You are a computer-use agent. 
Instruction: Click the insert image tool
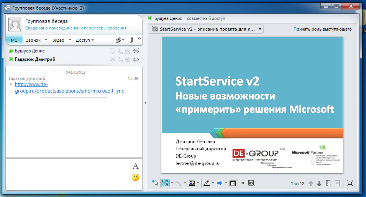[233, 183]
